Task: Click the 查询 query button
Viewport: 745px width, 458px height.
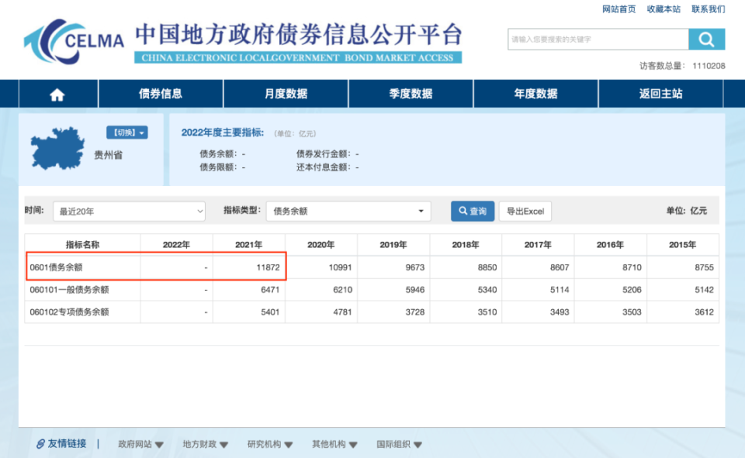Action: 473,211
